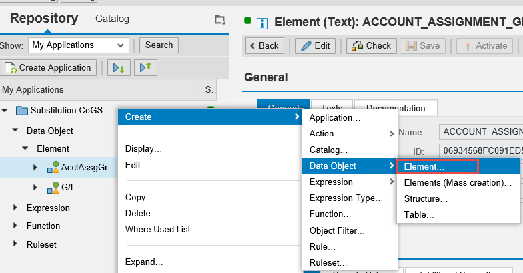The width and height of the screenshot is (523, 273).
Task: Switch to the Documentation tab
Action: [x=395, y=108]
